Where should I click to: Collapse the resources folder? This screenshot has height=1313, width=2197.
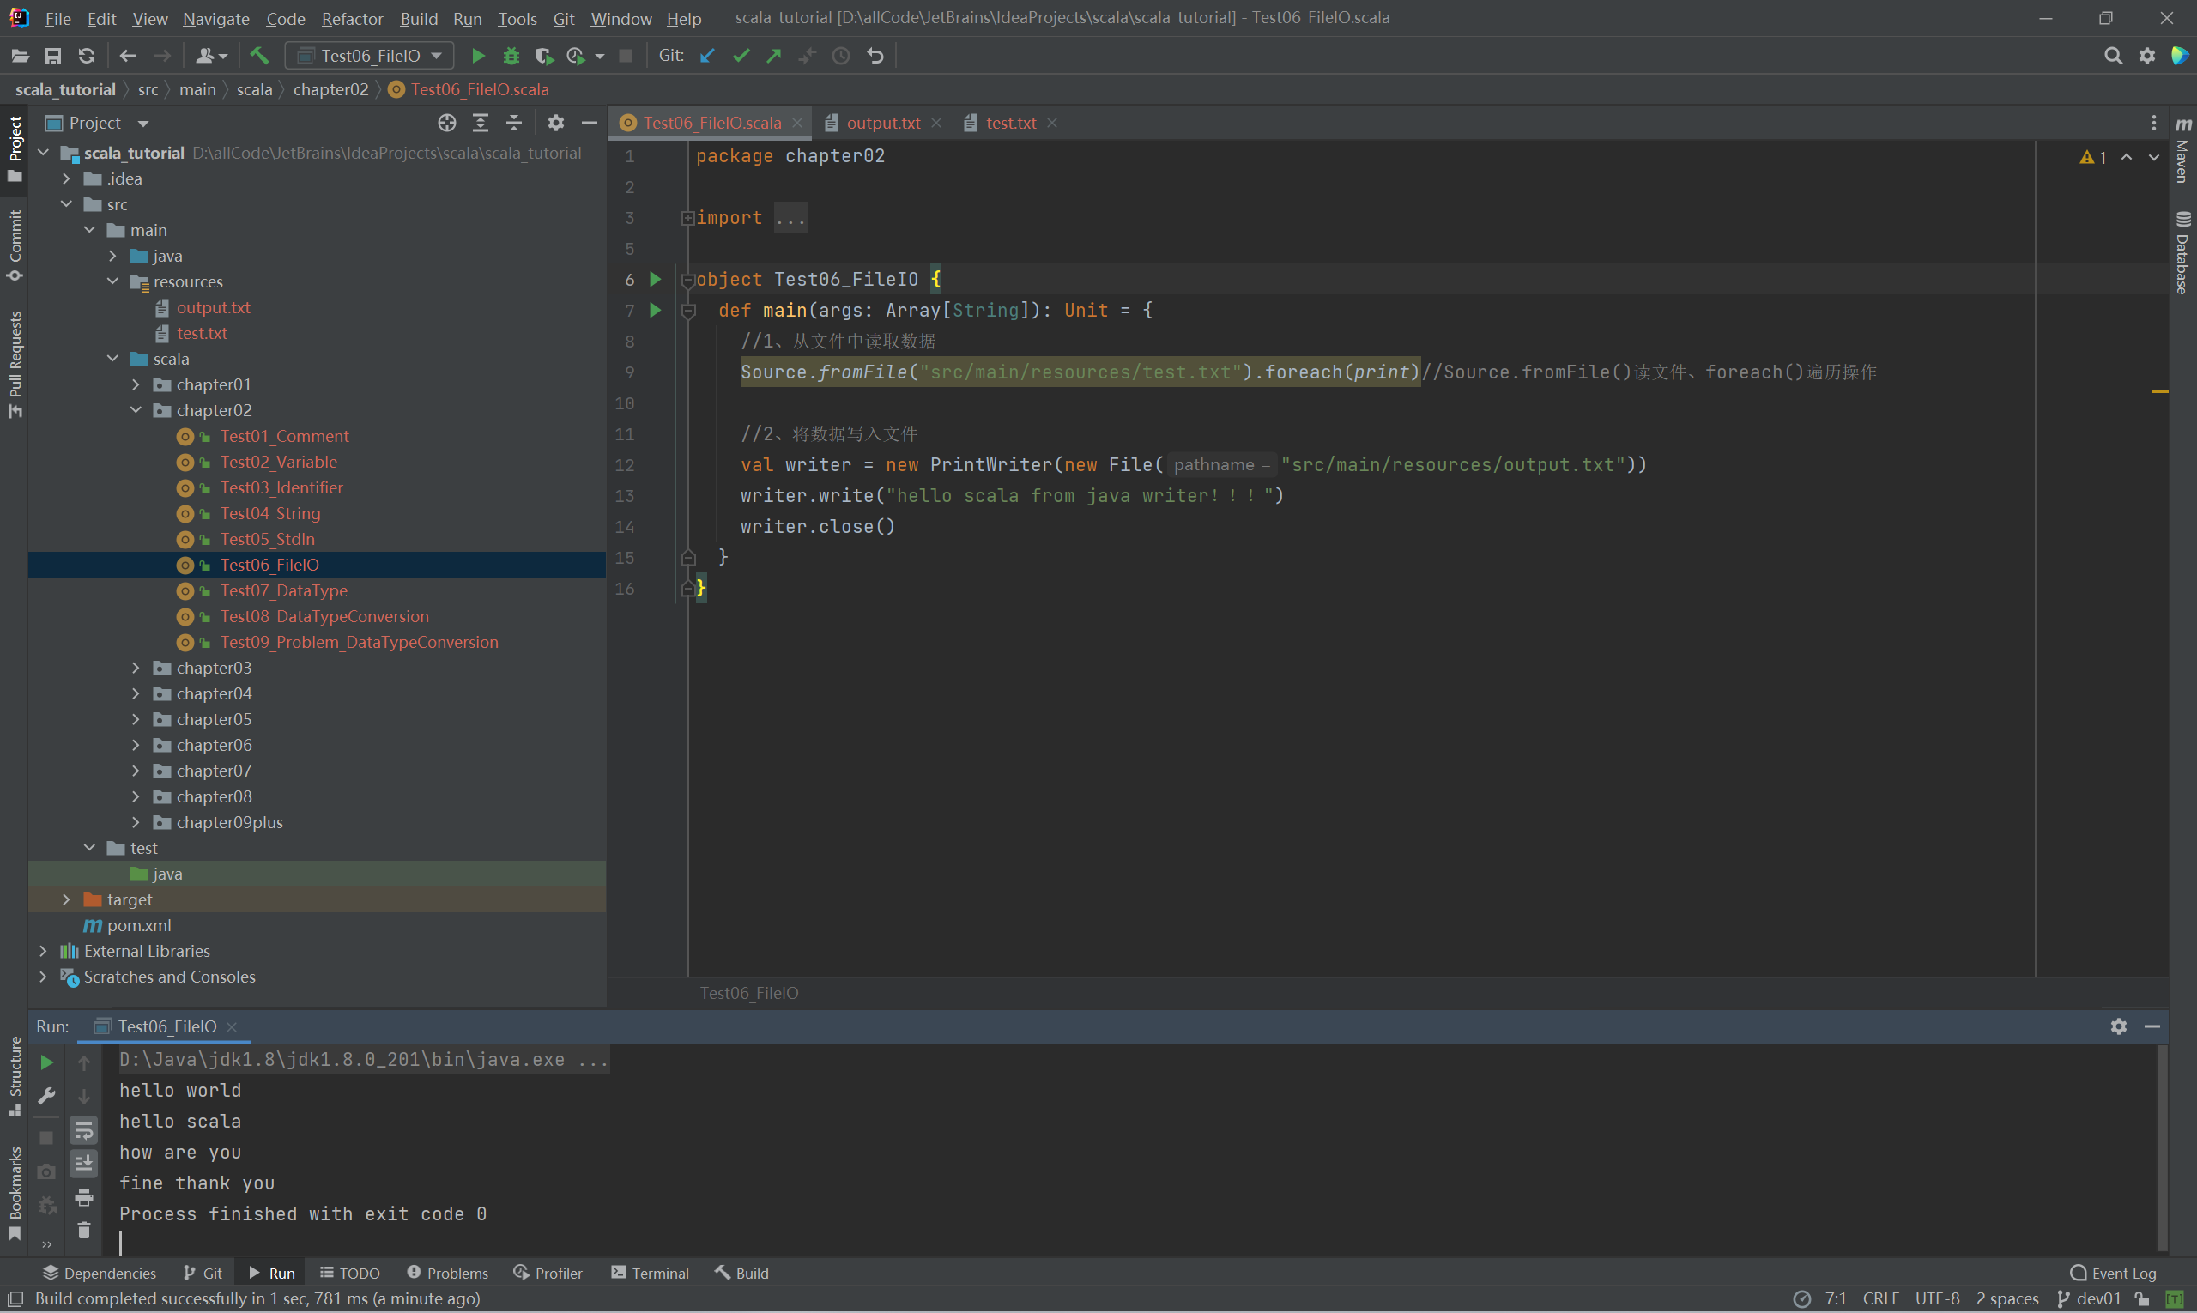click(x=112, y=281)
